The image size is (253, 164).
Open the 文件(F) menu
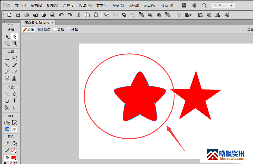21,5
